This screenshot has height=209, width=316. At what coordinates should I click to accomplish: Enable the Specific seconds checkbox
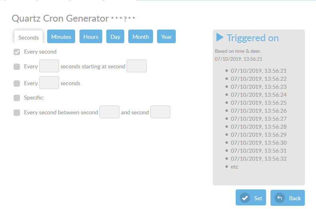point(17,98)
